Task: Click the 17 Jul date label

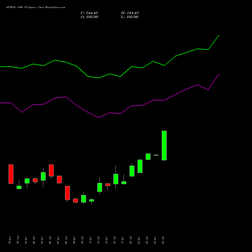Action: pos(122,240)
